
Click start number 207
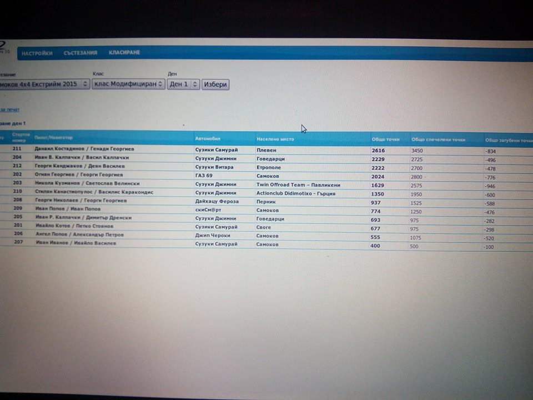coord(18,242)
